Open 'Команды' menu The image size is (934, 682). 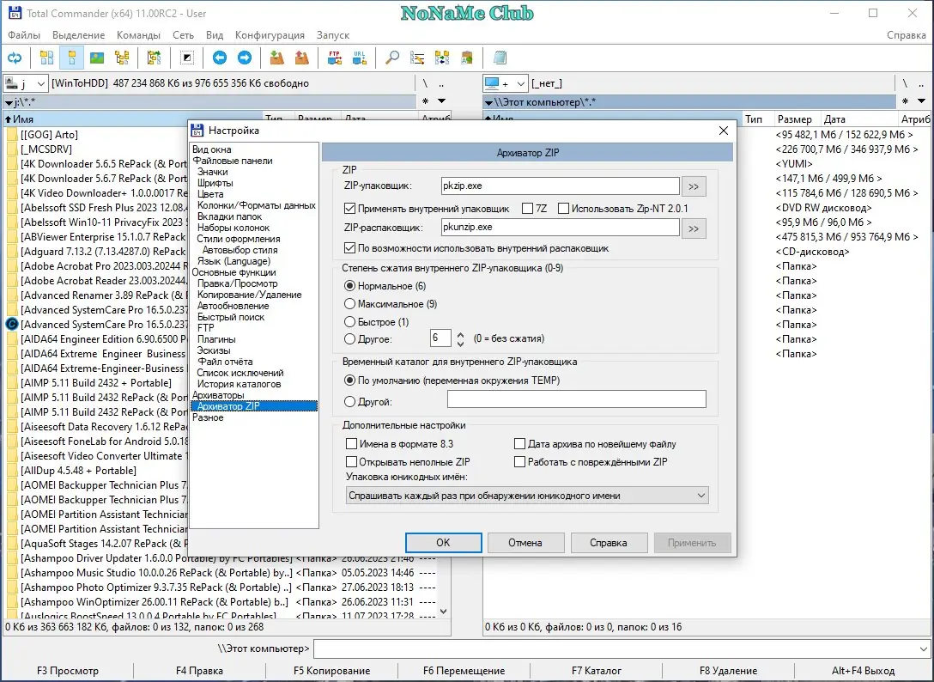[x=139, y=35]
